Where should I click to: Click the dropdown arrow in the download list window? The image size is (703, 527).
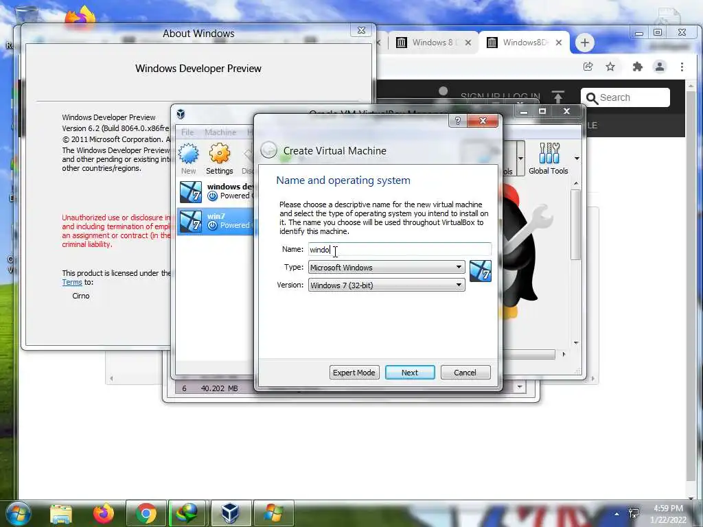pyautogui.click(x=519, y=387)
